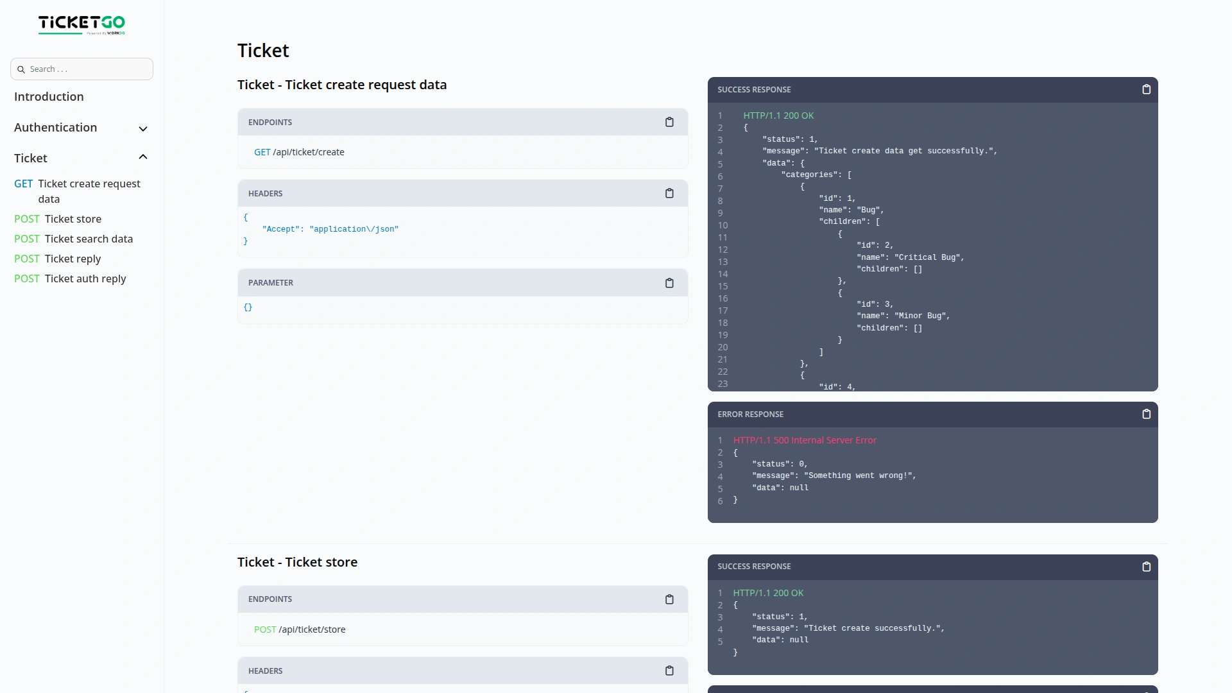Expand the Authentication section
Screen dimensions: 1232x693
click(x=143, y=129)
